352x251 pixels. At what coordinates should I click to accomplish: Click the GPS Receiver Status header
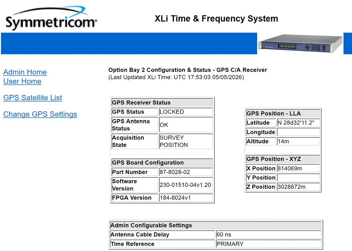[x=162, y=103]
